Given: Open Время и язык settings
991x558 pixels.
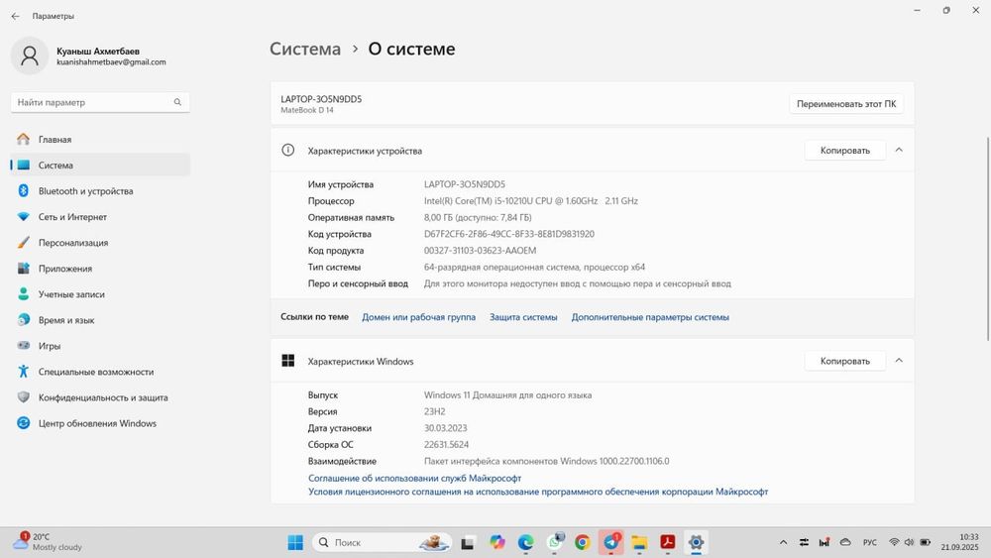Looking at the screenshot, I should 100,320.
